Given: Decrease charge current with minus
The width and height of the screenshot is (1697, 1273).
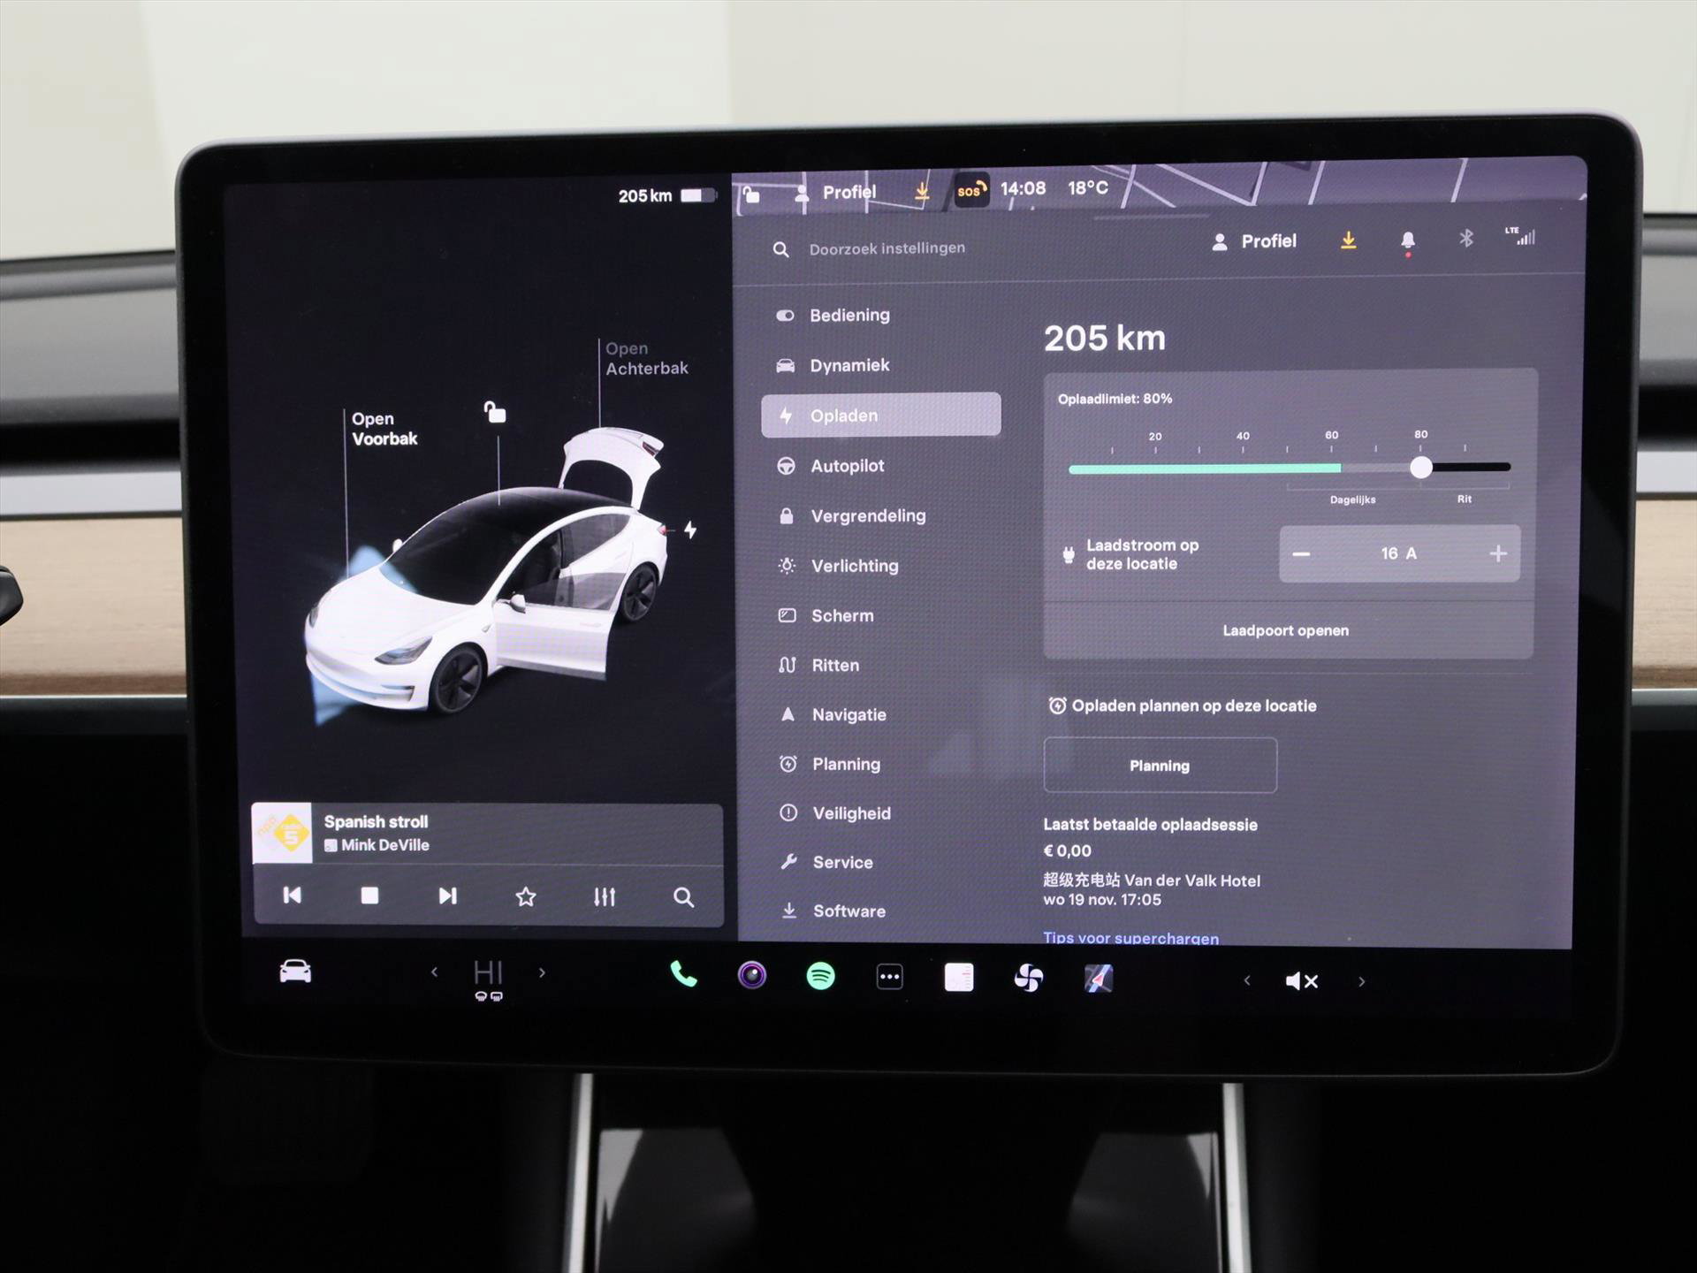Looking at the screenshot, I should (x=1301, y=554).
